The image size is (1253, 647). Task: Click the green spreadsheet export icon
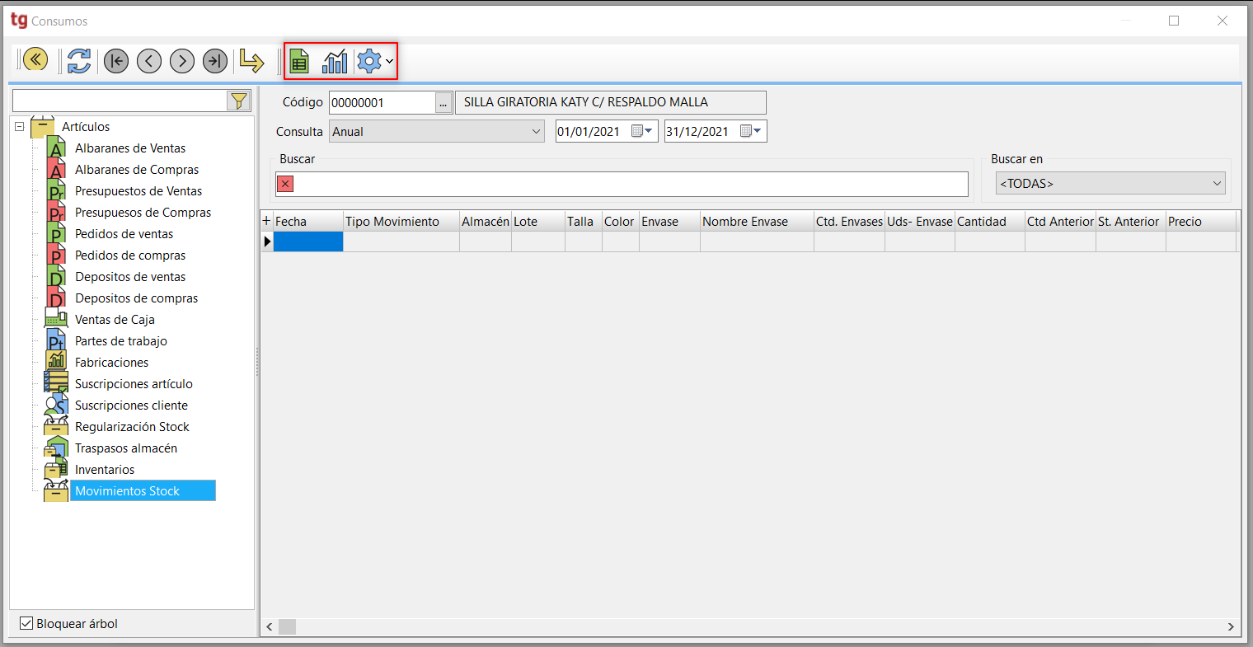[x=299, y=61]
